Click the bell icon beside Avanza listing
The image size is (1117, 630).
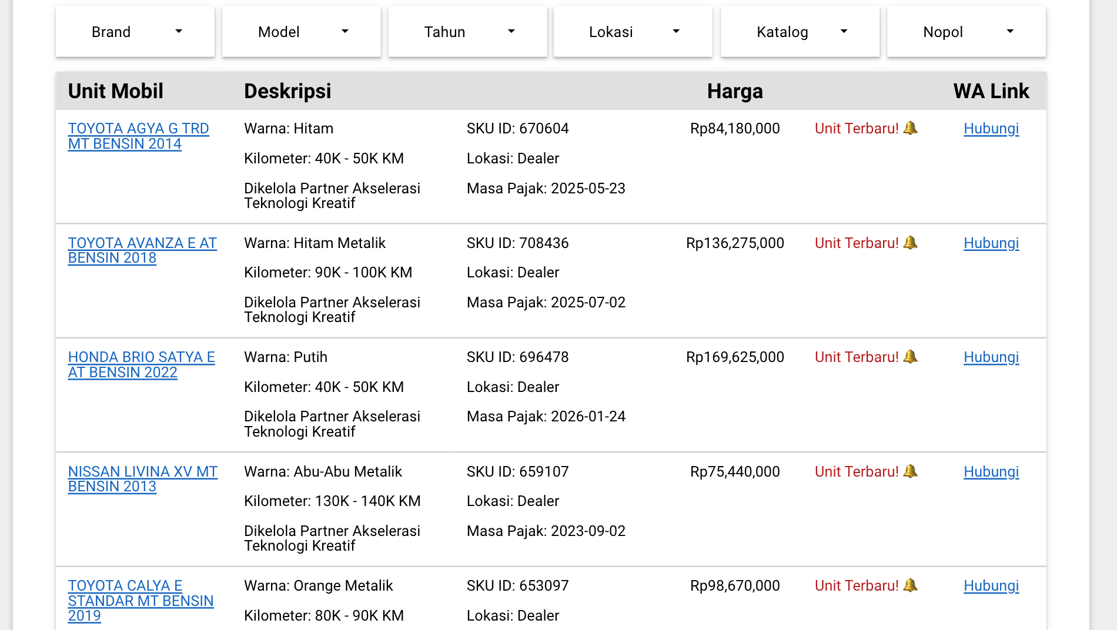tap(910, 243)
